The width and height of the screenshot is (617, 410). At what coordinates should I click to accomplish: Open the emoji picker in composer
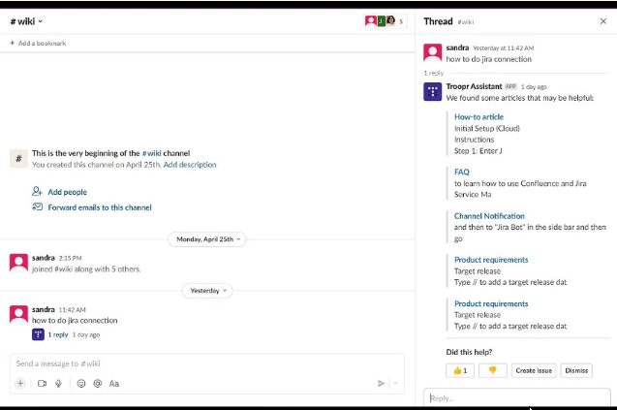coord(81,383)
